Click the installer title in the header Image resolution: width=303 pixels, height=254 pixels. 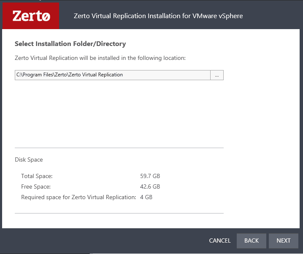coord(158,16)
